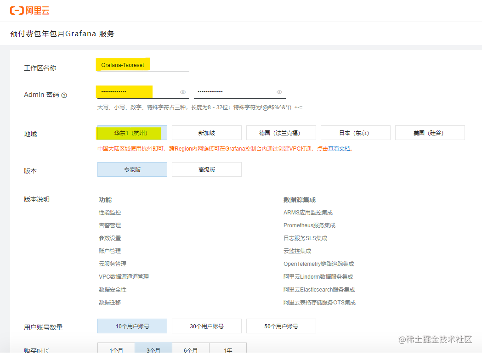Select region 华东1（杭州）
This screenshot has width=482, height=354.
tap(132, 133)
